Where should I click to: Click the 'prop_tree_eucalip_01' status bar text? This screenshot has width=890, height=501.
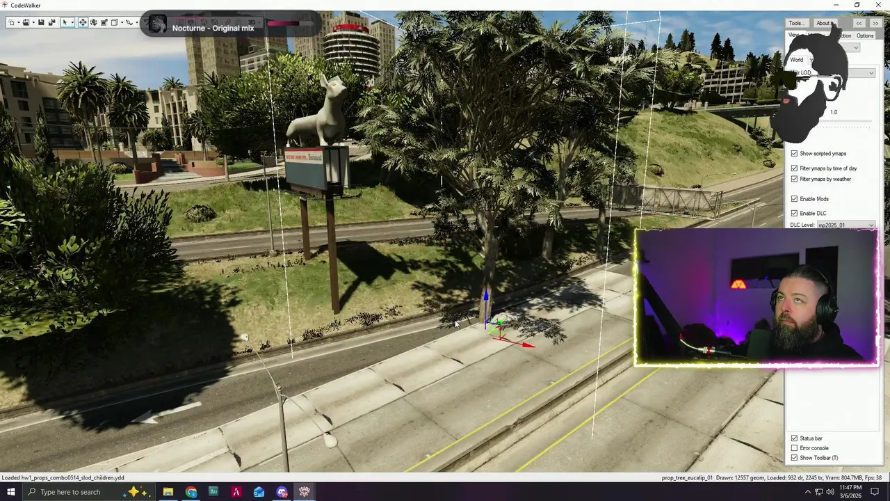point(687,477)
